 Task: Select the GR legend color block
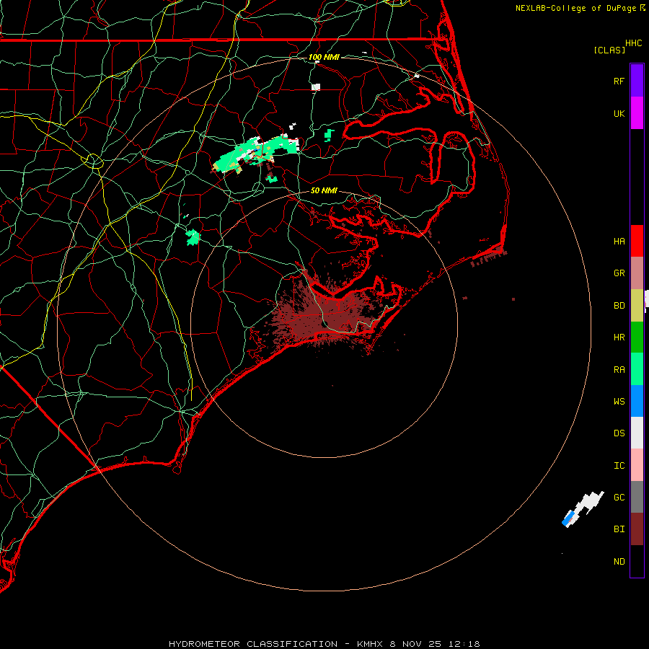click(x=637, y=273)
